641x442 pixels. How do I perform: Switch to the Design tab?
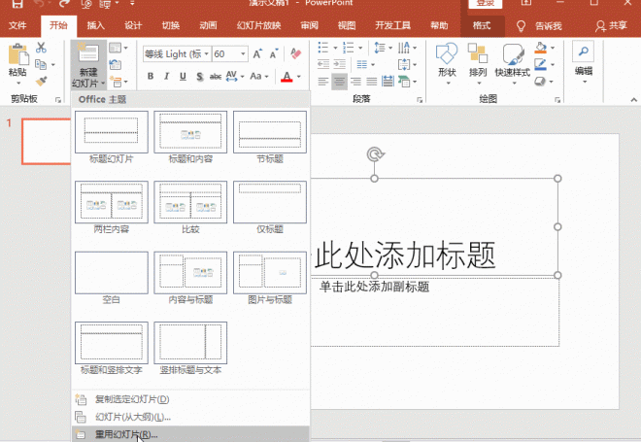click(133, 26)
